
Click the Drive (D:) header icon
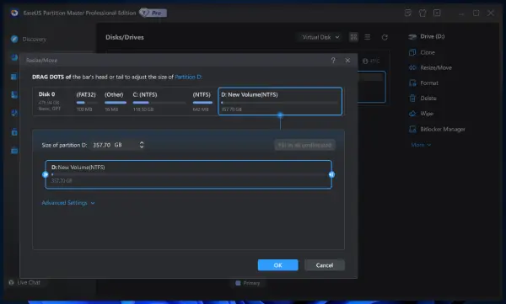(x=412, y=37)
